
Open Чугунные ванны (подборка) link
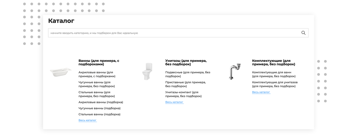99,108
